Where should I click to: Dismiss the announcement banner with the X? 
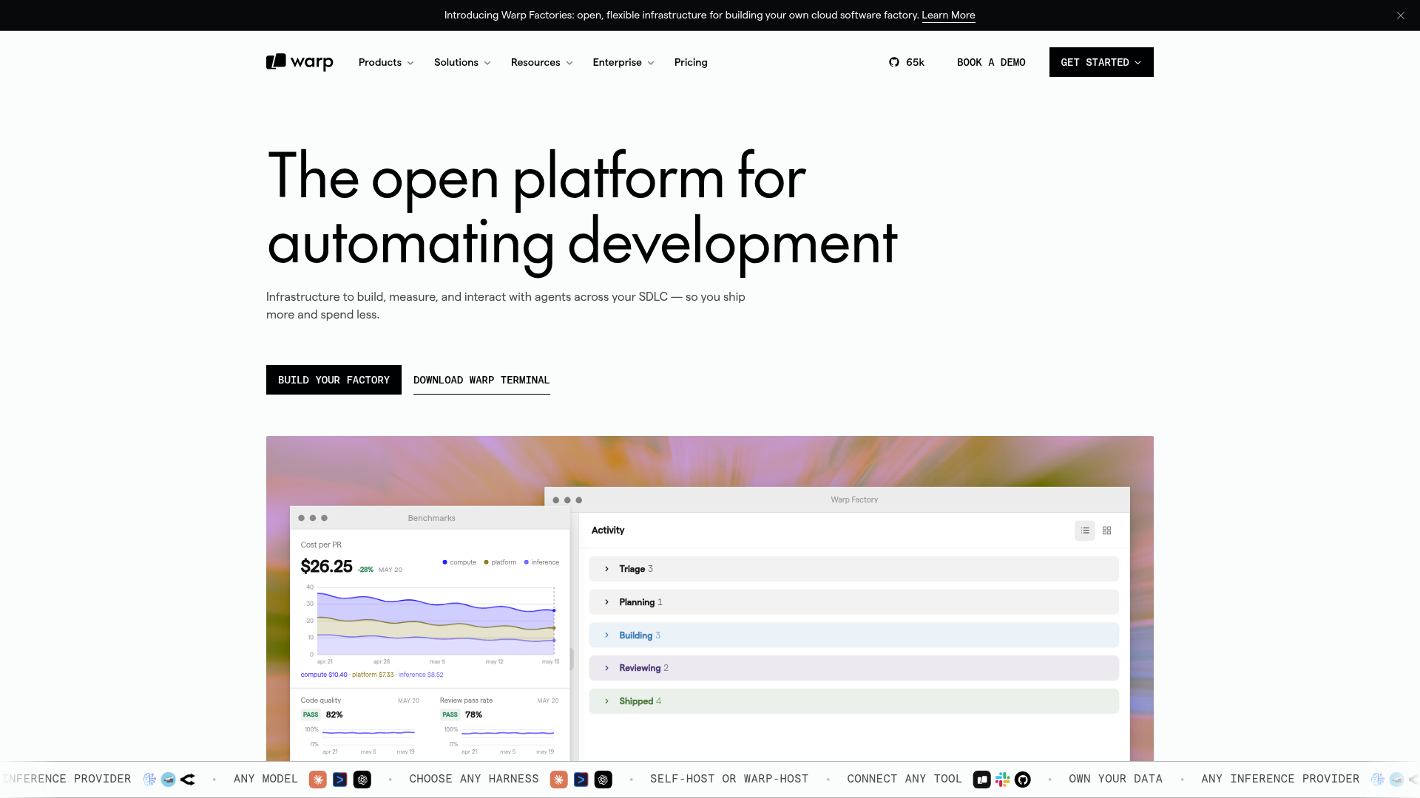coord(1400,16)
